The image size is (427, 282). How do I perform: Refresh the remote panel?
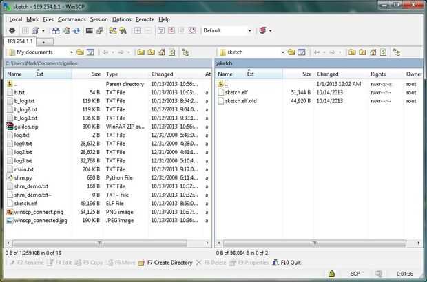[x=383, y=52]
